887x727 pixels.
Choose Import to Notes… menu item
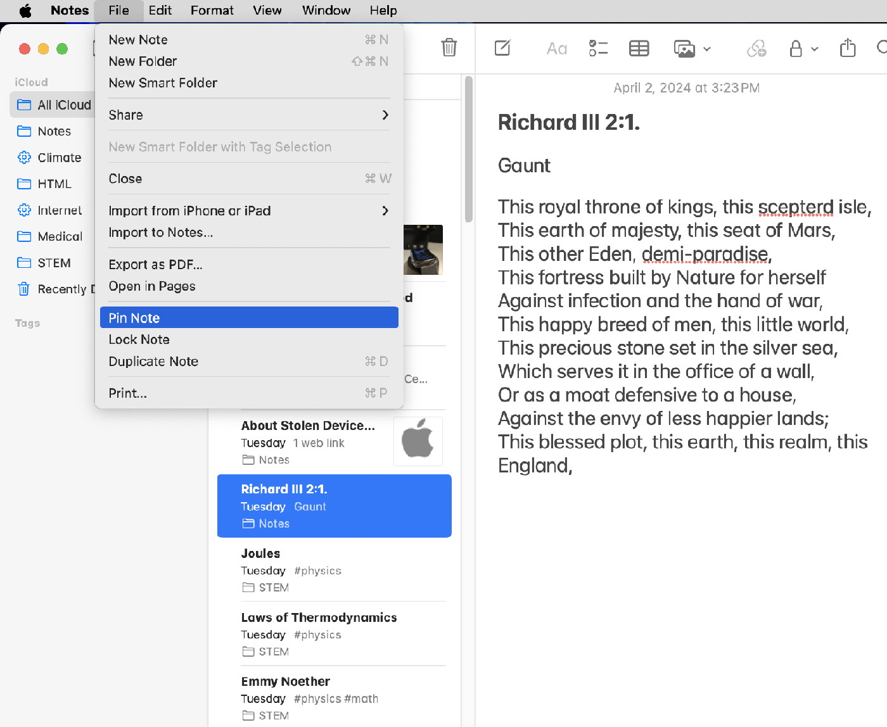[249, 232]
